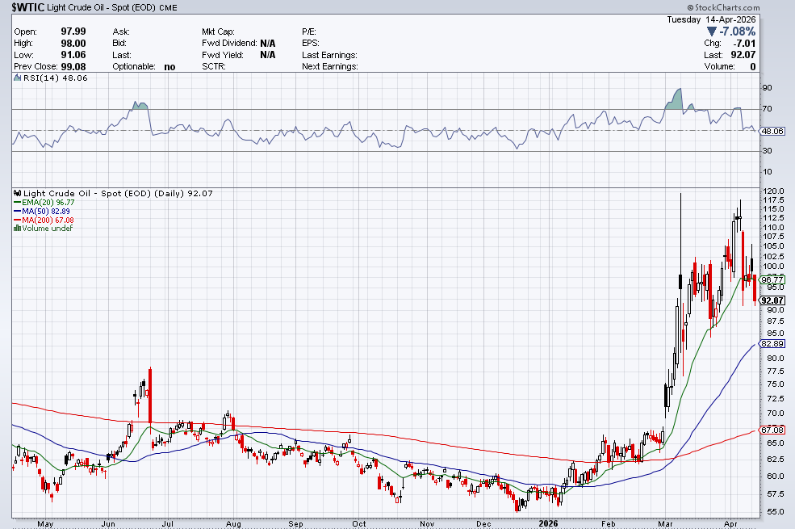Screen dimensions: 795x529
Task: Click the Last value 92.07 in the header
Action: tap(743, 55)
